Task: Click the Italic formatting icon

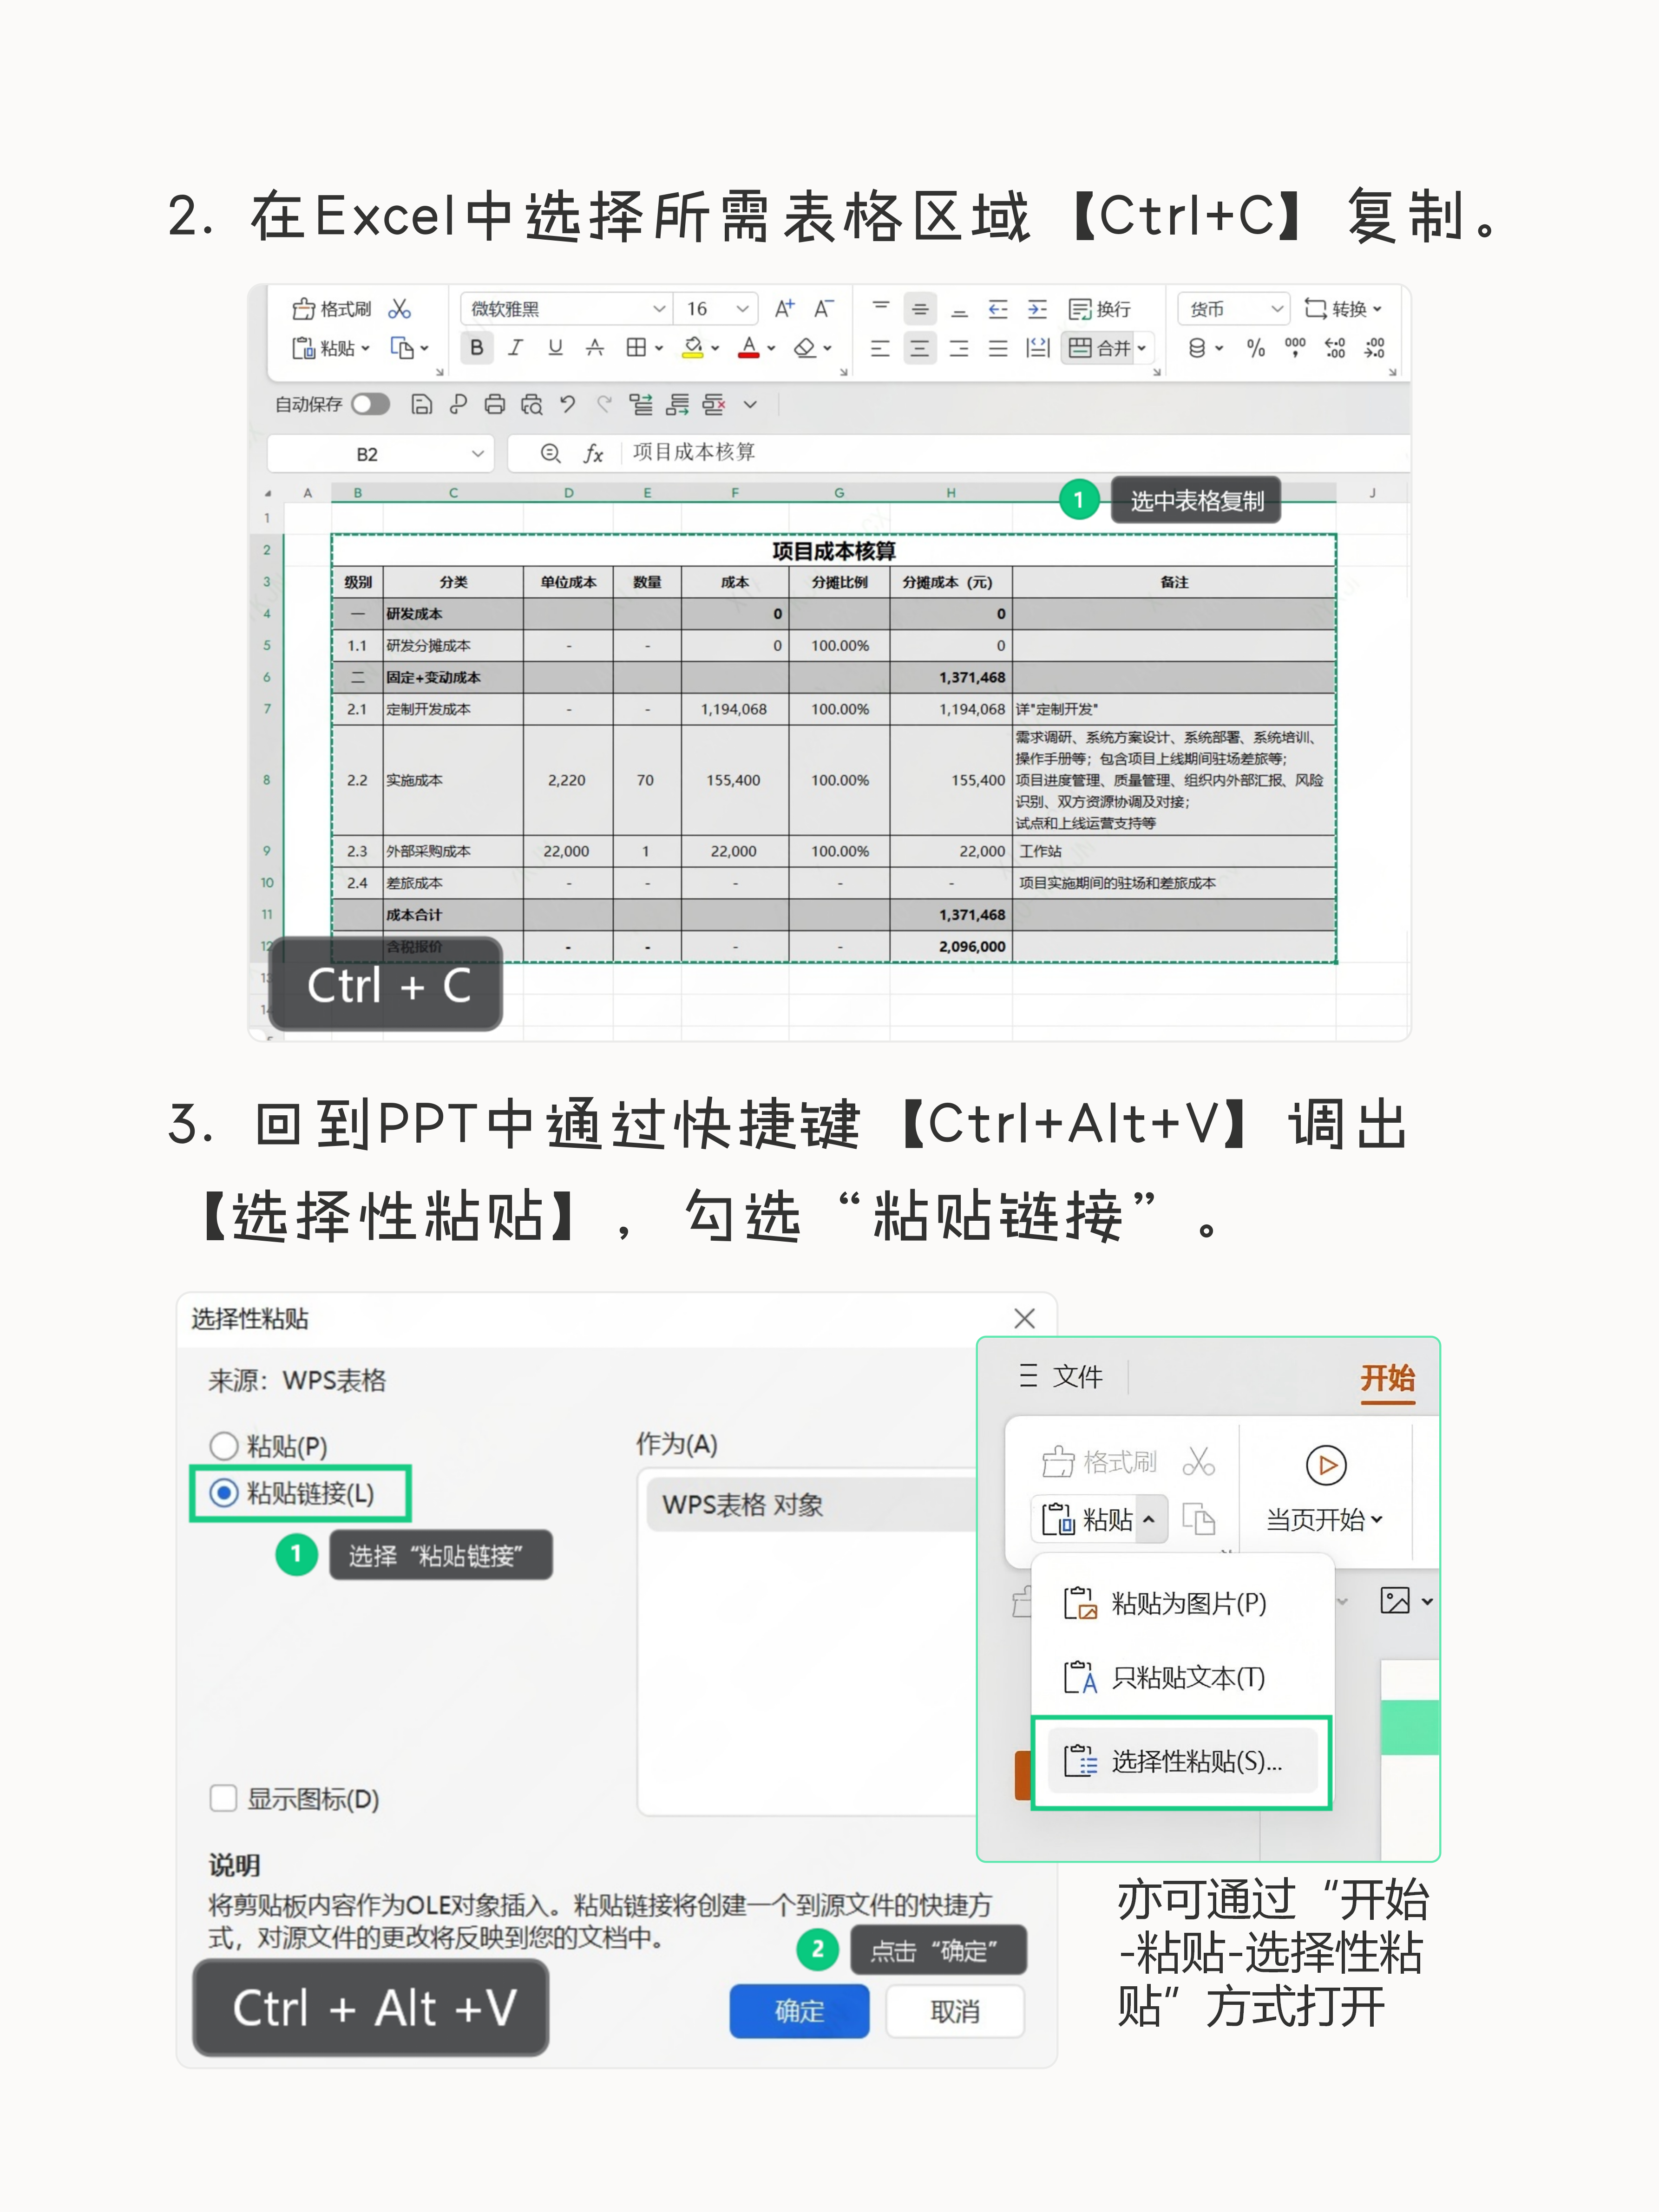Action: (x=515, y=348)
